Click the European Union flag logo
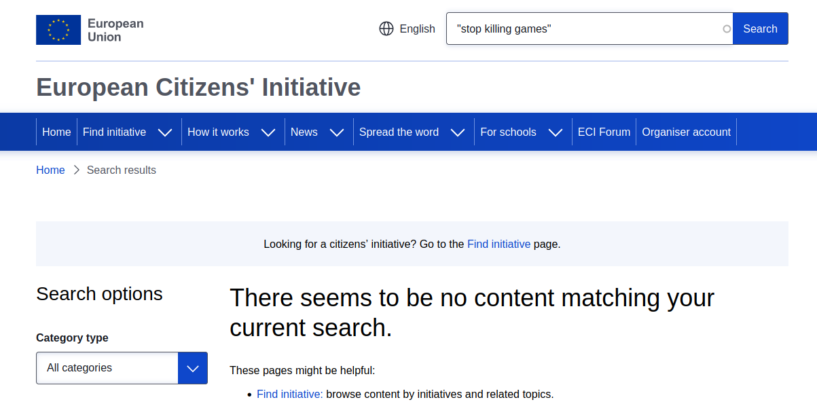Viewport: 817px width, 402px height. tap(58, 30)
